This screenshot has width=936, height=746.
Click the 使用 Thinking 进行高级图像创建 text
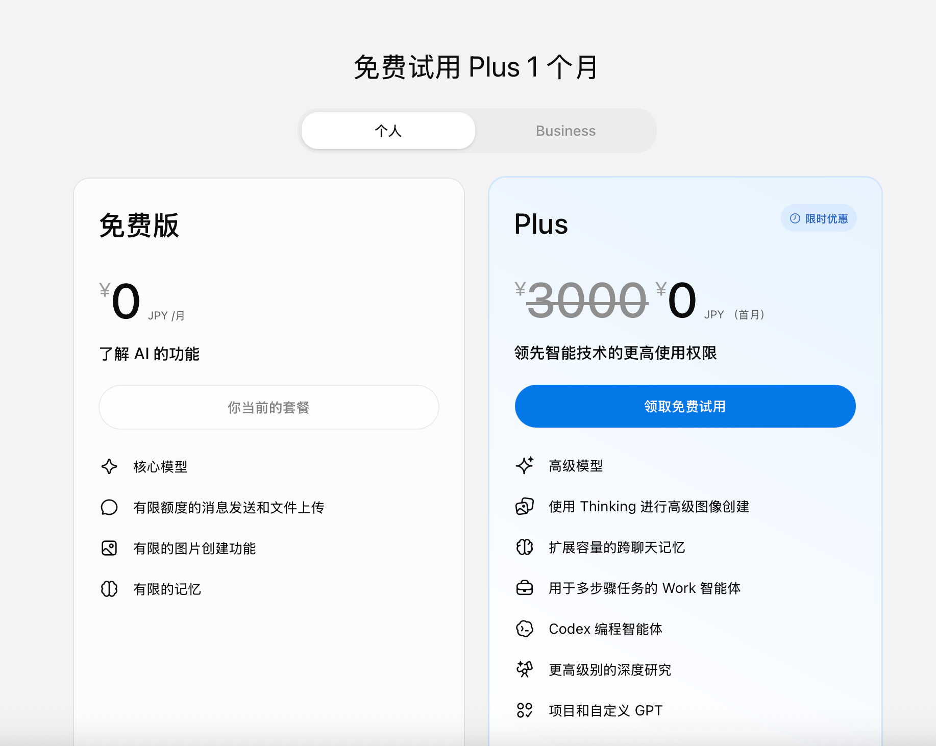point(649,506)
